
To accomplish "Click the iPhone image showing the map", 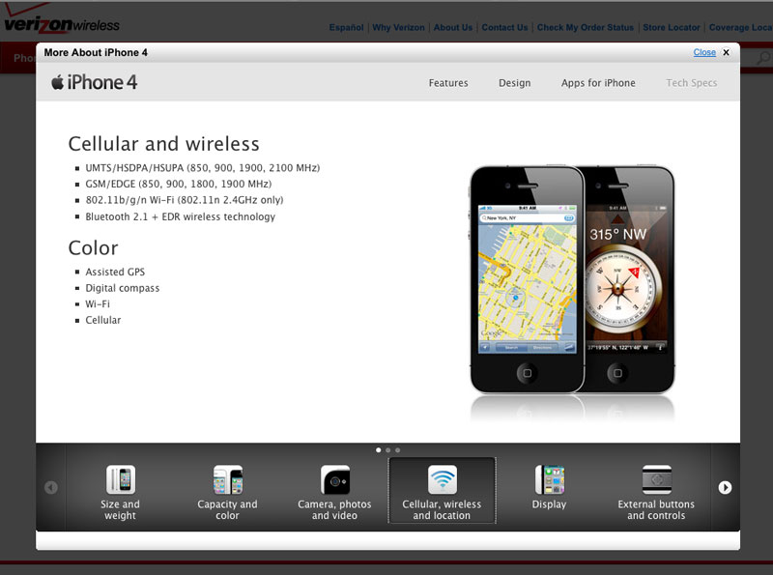I will 527,278.
